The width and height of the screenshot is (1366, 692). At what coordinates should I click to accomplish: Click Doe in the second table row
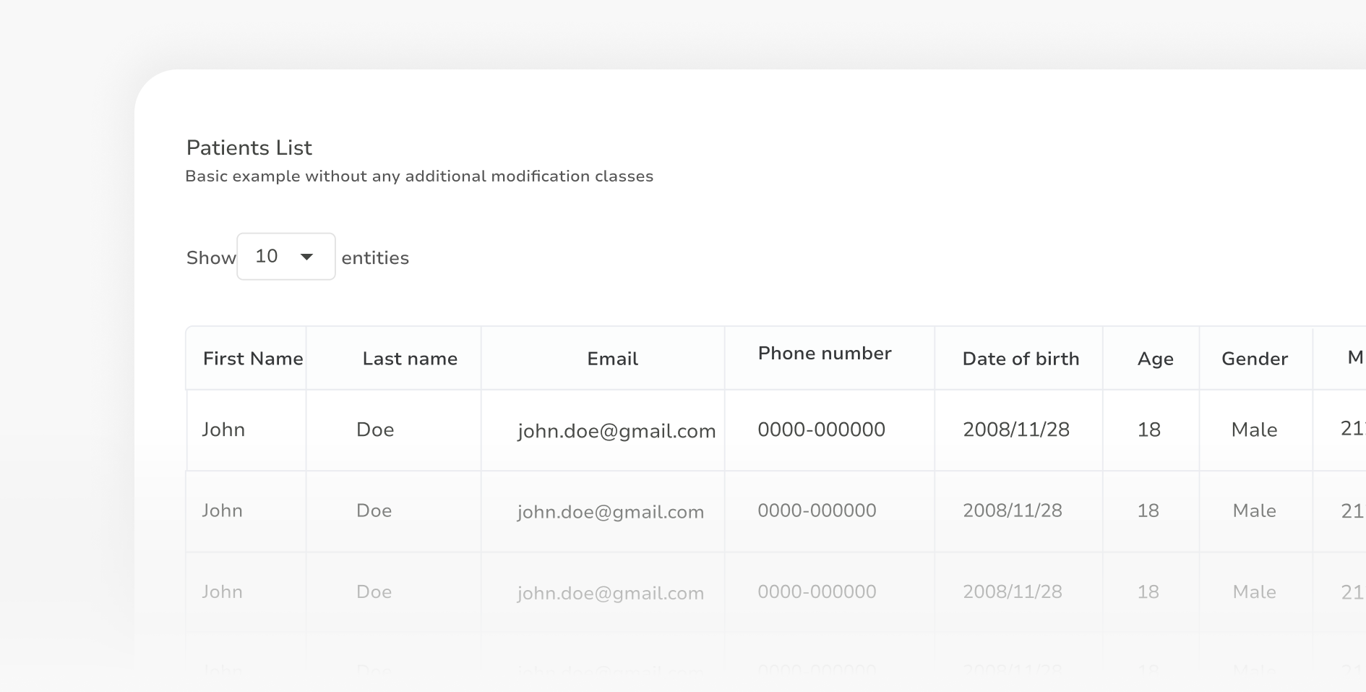tap(374, 511)
